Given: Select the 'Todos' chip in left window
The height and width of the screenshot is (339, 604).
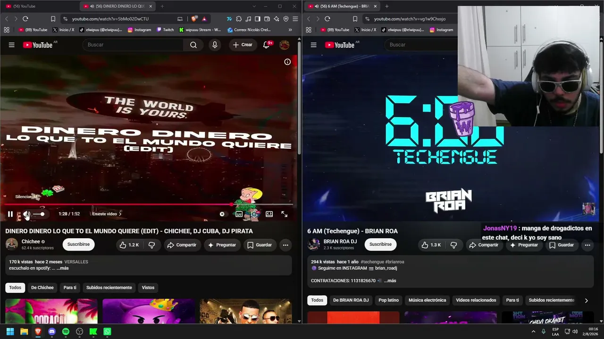Looking at the screenshot, I should point(15,288).
